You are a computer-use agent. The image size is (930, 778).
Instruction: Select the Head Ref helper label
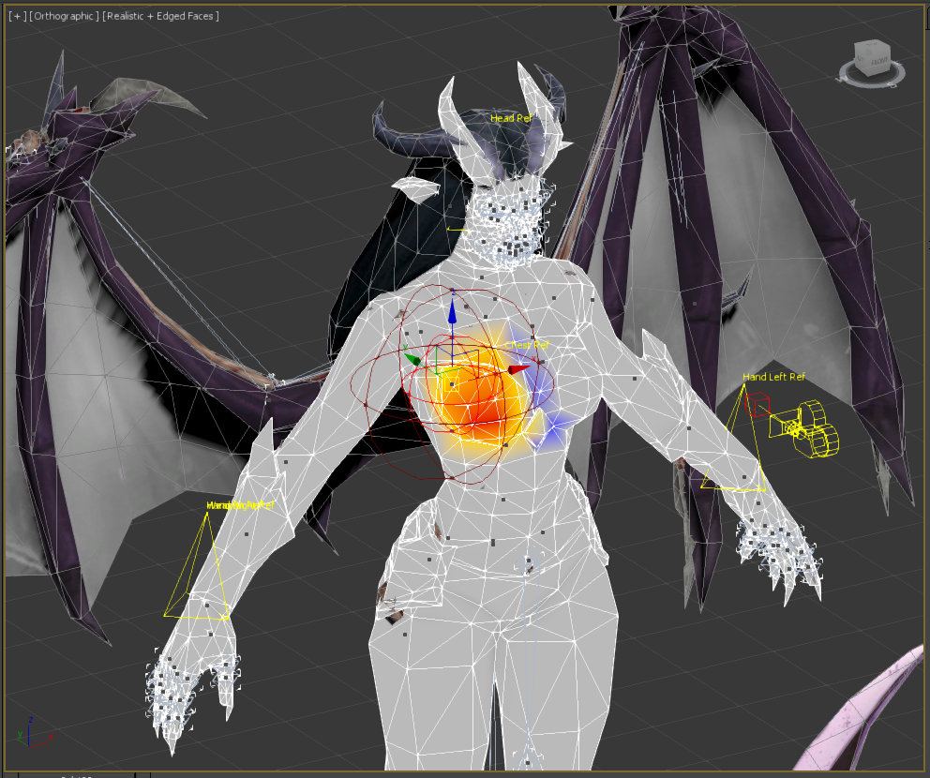[x=511, y=118]
